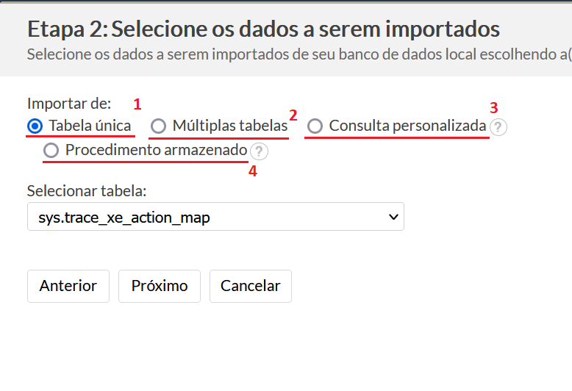
Task: Open the Selecionar tabela combo box
Action: (215, 217)
